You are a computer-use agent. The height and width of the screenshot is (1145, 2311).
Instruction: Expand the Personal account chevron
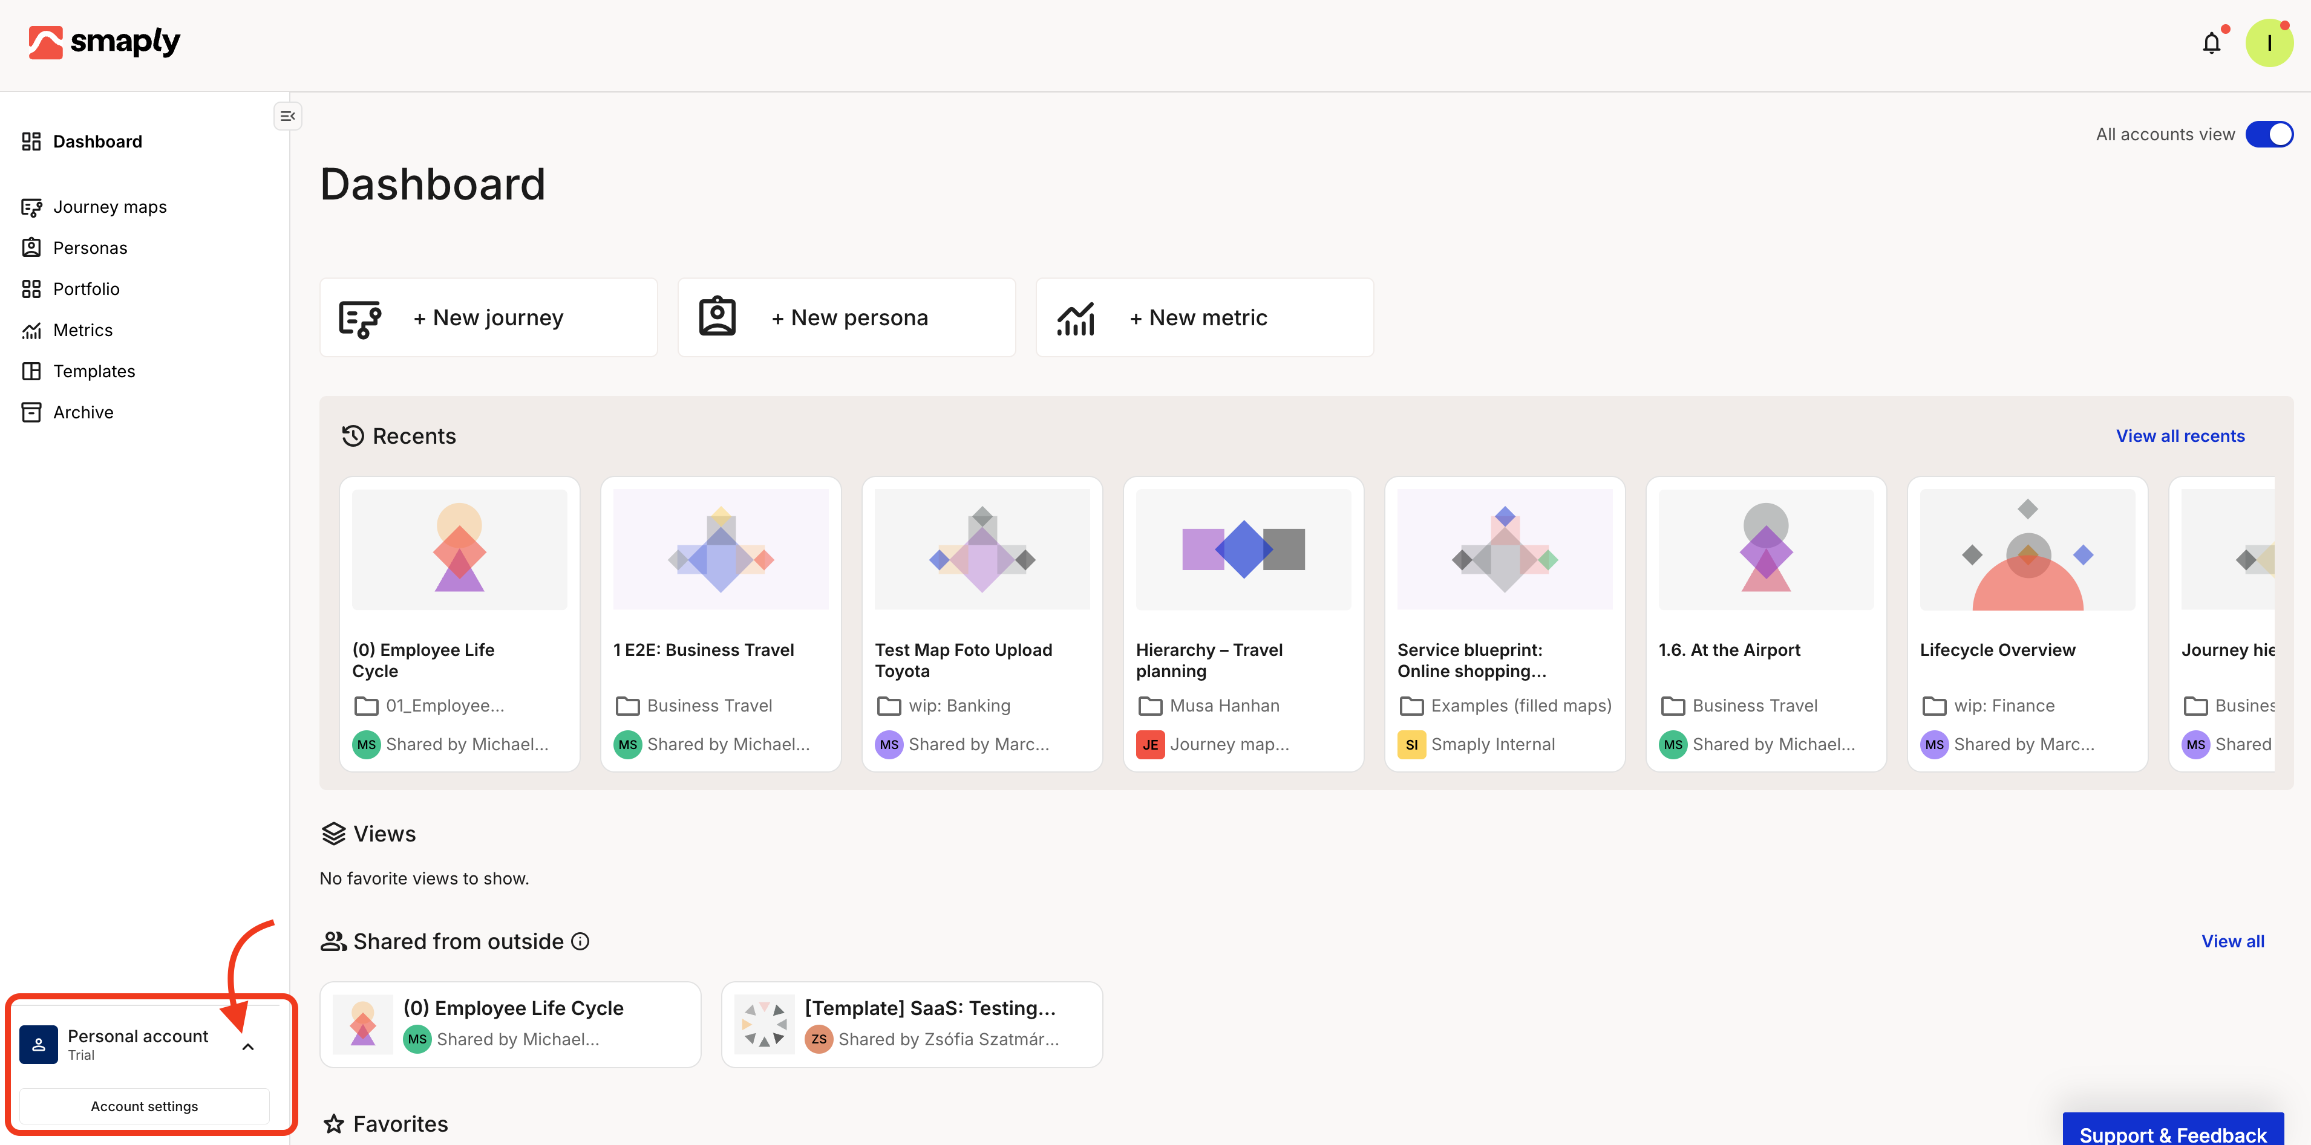(x=247, y=1046)
